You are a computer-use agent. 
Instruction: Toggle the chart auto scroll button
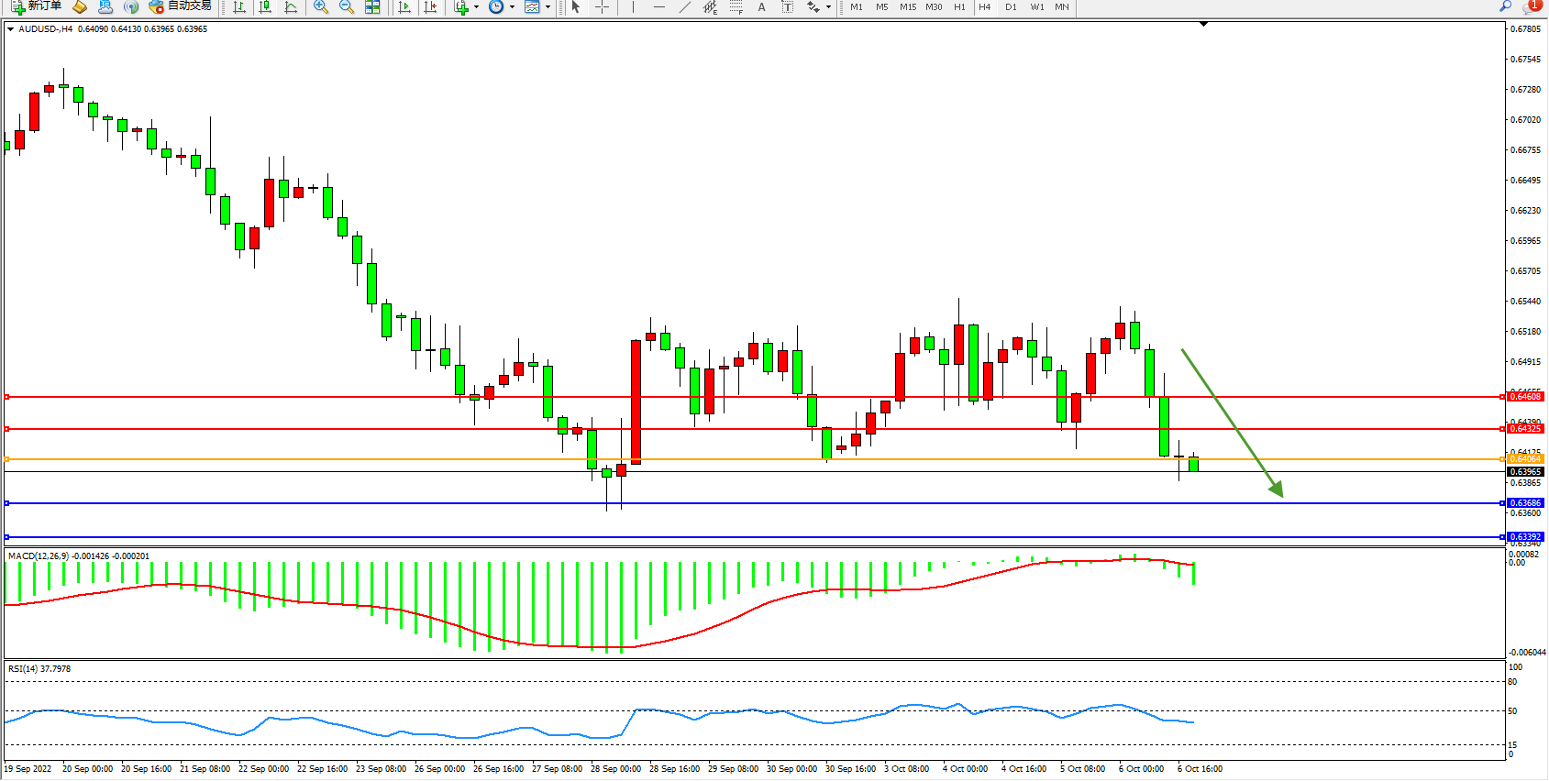(404, 6)
